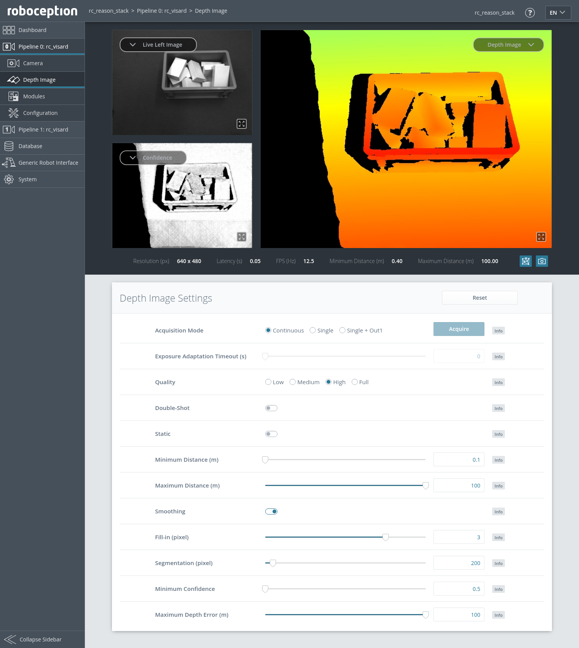The height and width of the screenshot is (648, 579).
Task: Click the help question mark icon
Action: (530, 13)
